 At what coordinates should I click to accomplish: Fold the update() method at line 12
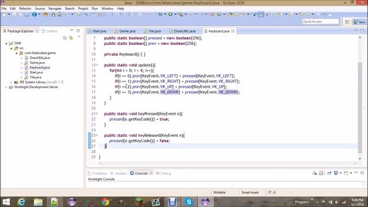click(97, 65)
